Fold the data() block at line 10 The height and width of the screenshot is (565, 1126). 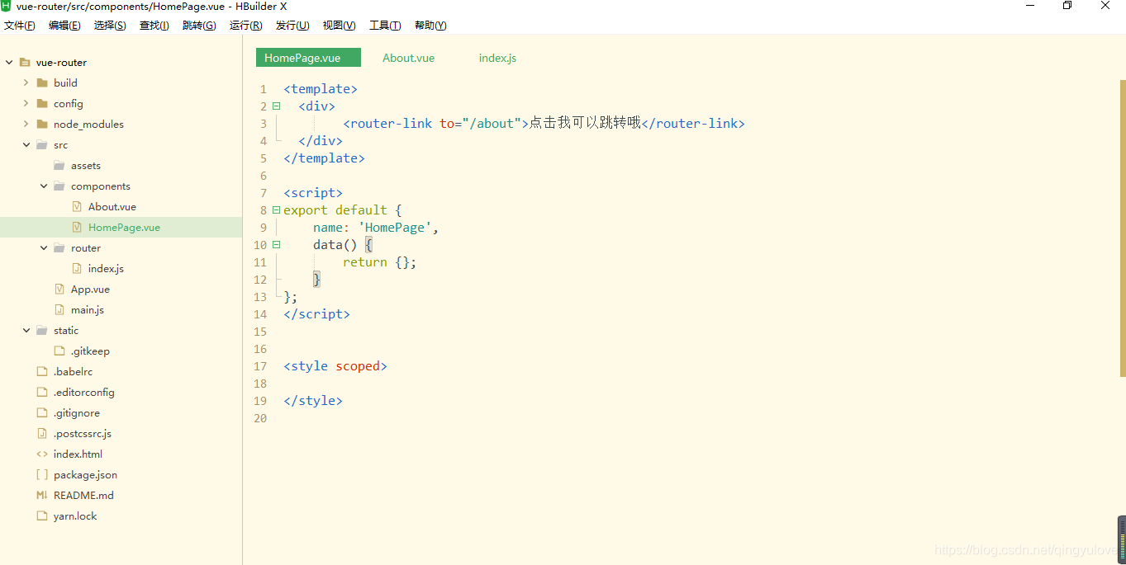tap(276, 244)
